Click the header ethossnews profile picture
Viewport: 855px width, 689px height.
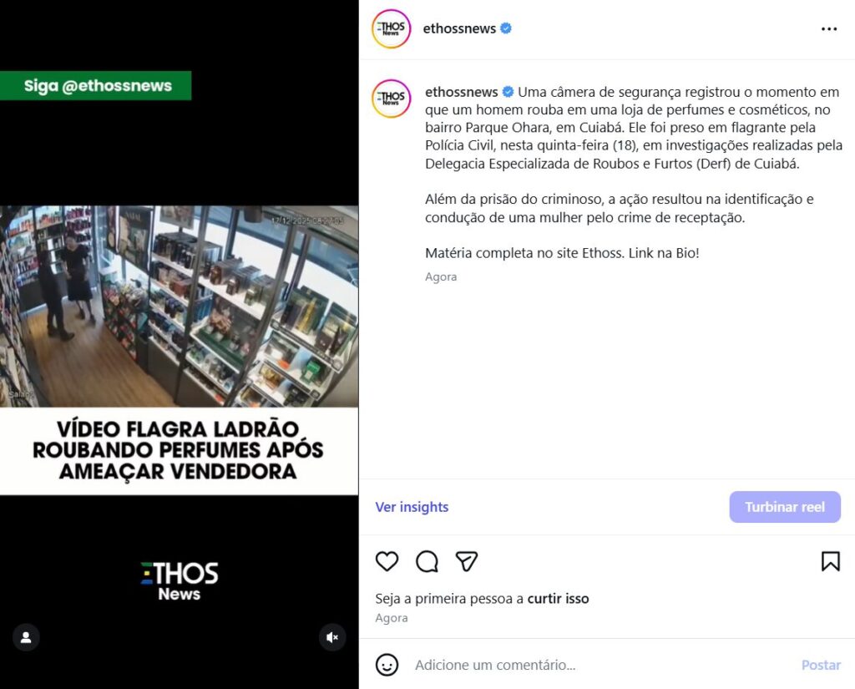391,29
